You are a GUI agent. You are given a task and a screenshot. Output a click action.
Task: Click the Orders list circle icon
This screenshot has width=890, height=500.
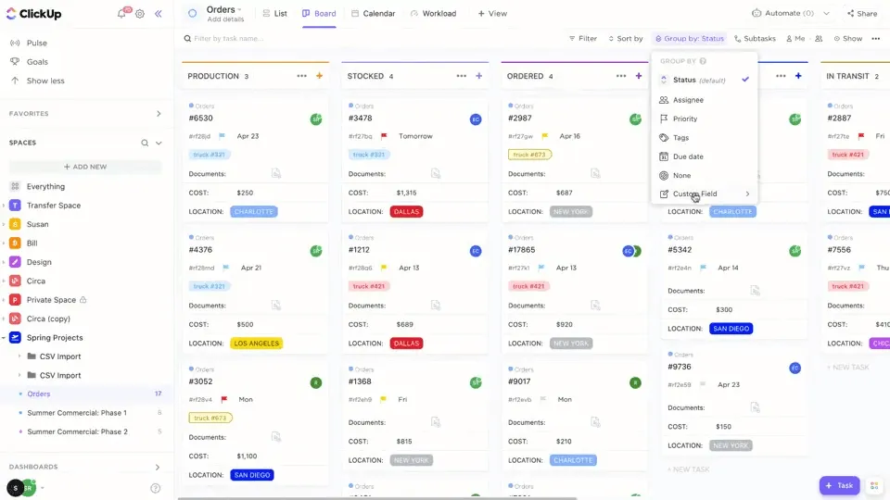point(193,13)
